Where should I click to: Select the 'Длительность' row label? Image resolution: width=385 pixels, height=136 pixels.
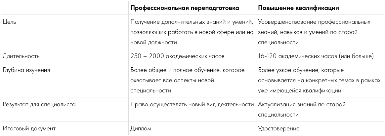click(x=21, y=56)
